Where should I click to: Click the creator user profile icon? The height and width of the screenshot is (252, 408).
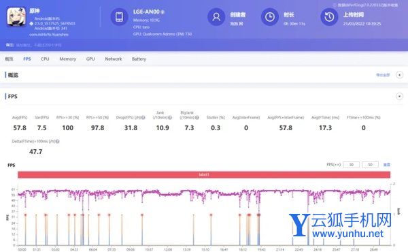click(x=216, y=17)
